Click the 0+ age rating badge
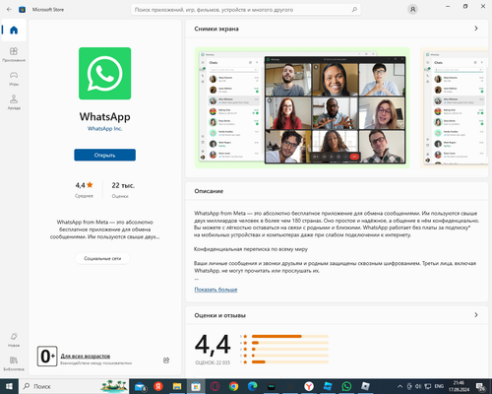This screenshot has width=492, height=394. click(47, 356)
